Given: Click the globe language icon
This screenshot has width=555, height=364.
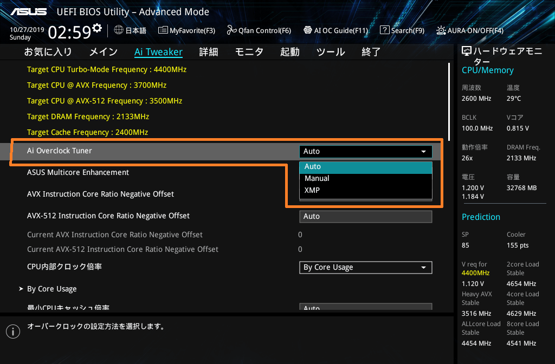Looking at the screenshot, I should coord(119,30).
